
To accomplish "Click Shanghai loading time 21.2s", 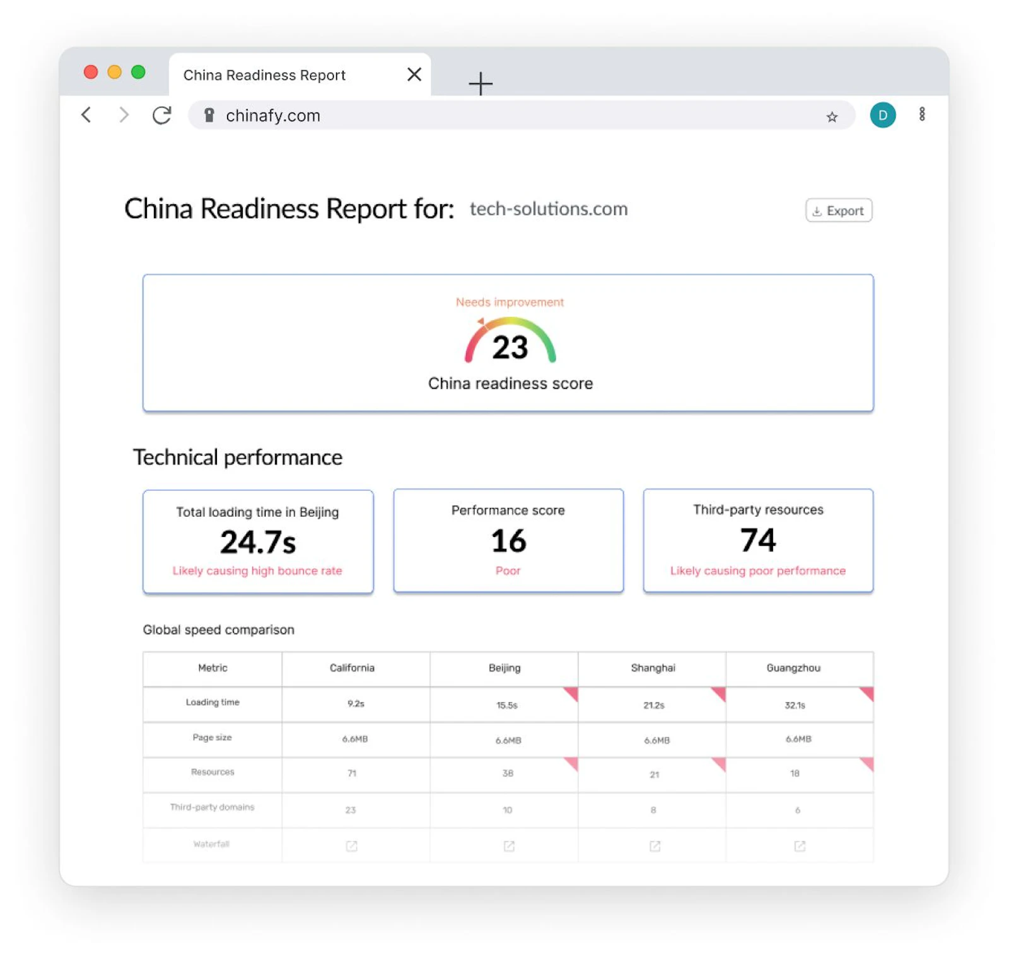I will [x=654, y=705].
